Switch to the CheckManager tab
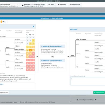This screenshot has width=105, height=105. pos(75,5)
